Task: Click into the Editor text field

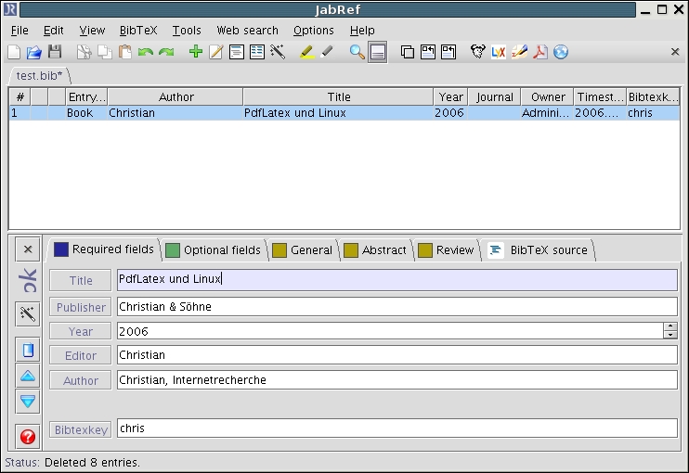Action: (x=396, y=355)
